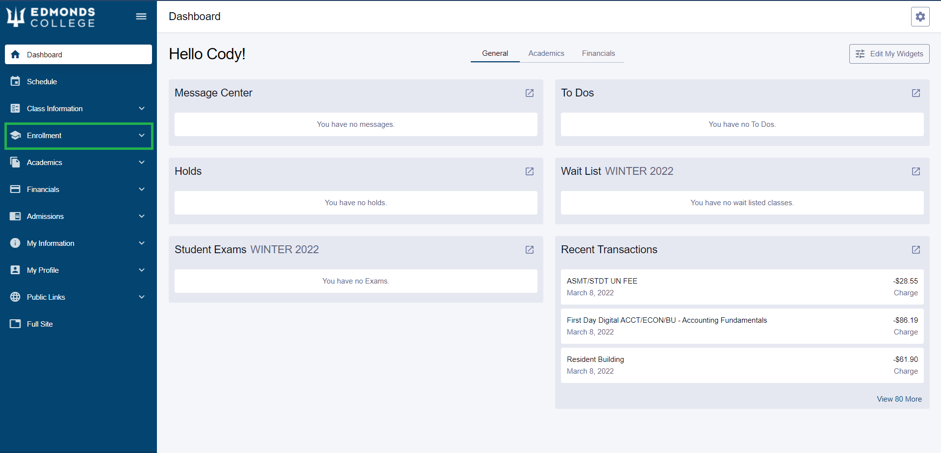Open First Day Digital Accounting Fundamentals transaction
This screenshot has height=453, width=941.
tap(742, 326)
